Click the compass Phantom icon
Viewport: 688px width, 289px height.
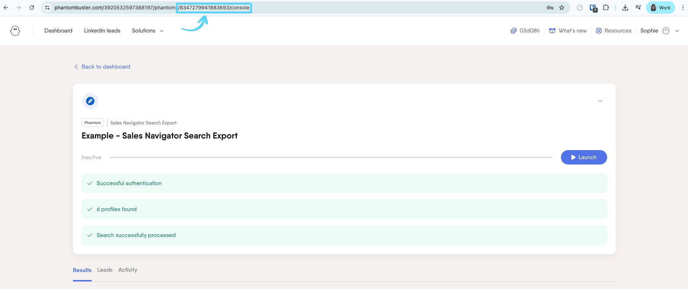pos(90,101)
